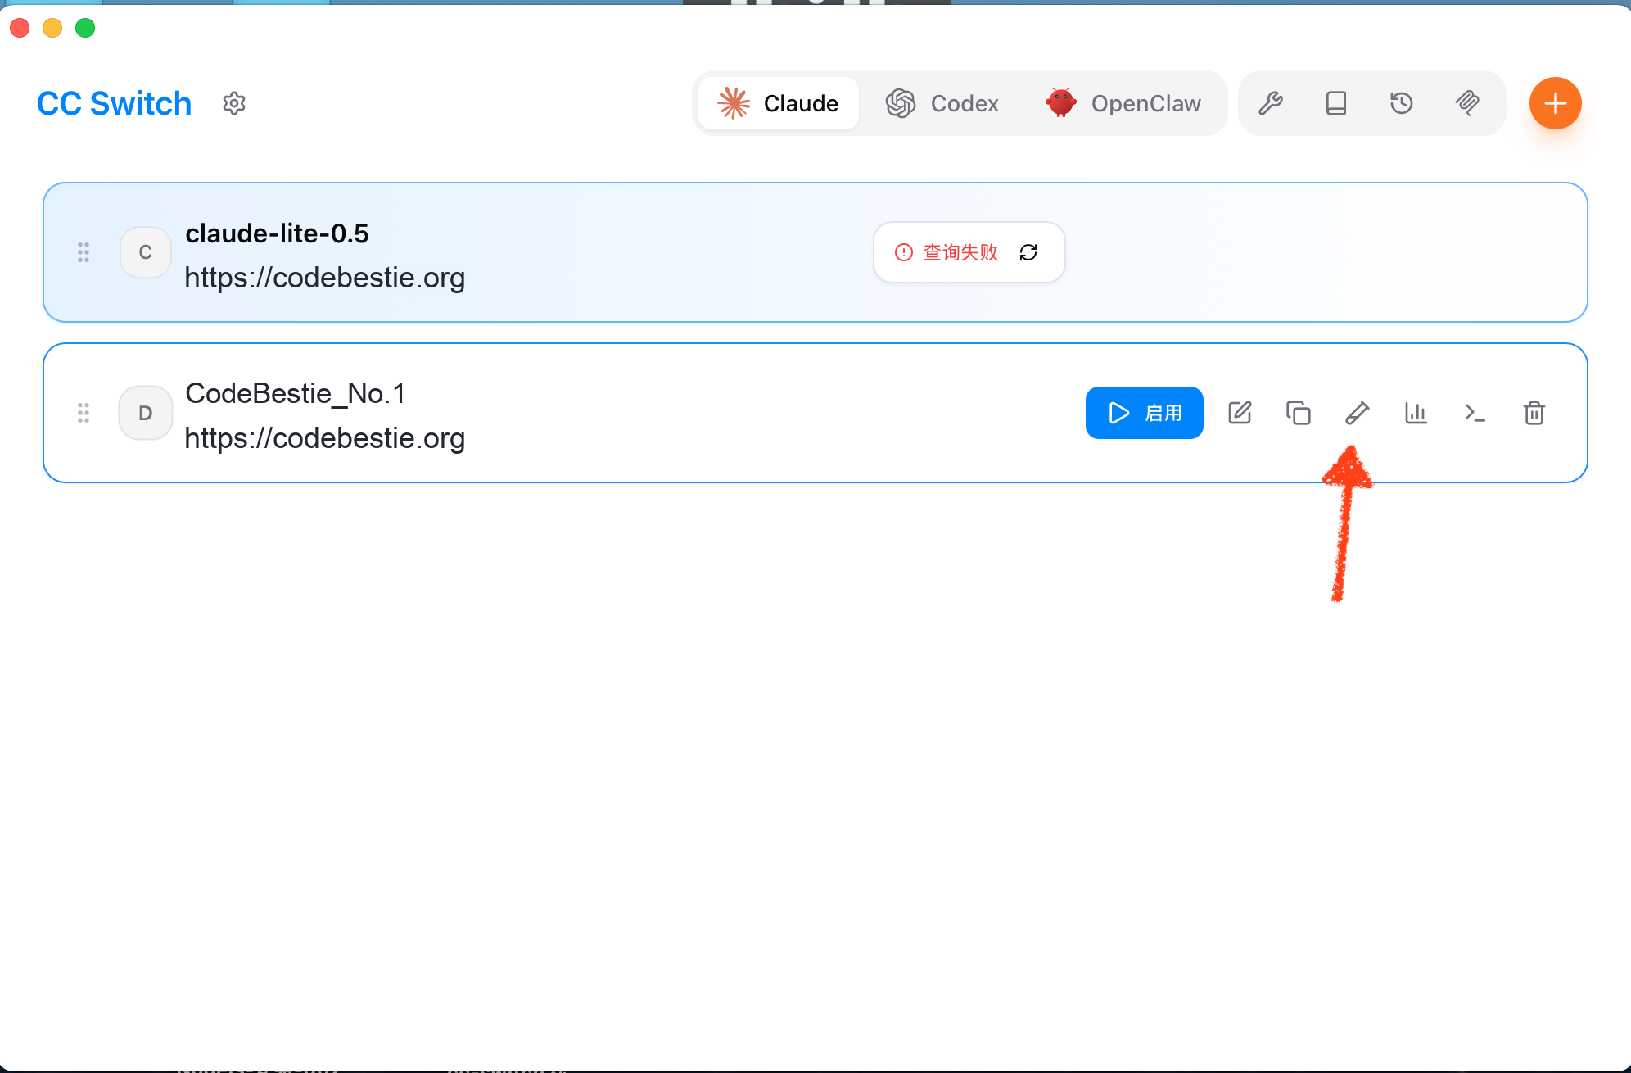This screenshot has width=1631, height=1073.
Task: Select the claude-lite-0.5 provider name
Action: (x=277, y=233)
